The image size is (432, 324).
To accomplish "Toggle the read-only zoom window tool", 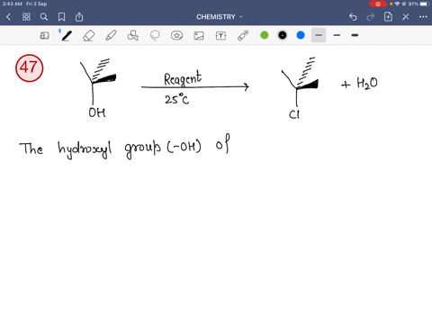I will (44, 36).
